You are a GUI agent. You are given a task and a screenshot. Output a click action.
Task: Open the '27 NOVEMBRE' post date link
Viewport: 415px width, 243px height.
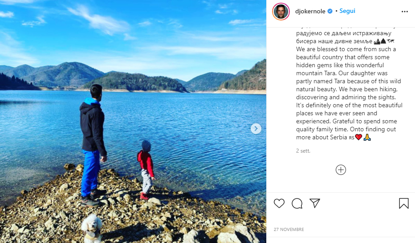pyautogui.click(x=289, y=230)
